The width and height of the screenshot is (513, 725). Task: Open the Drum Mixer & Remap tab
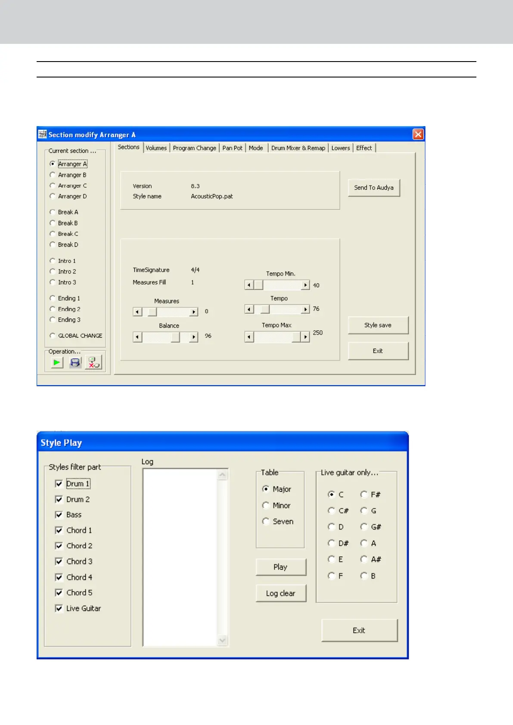(x=298, y=148)
